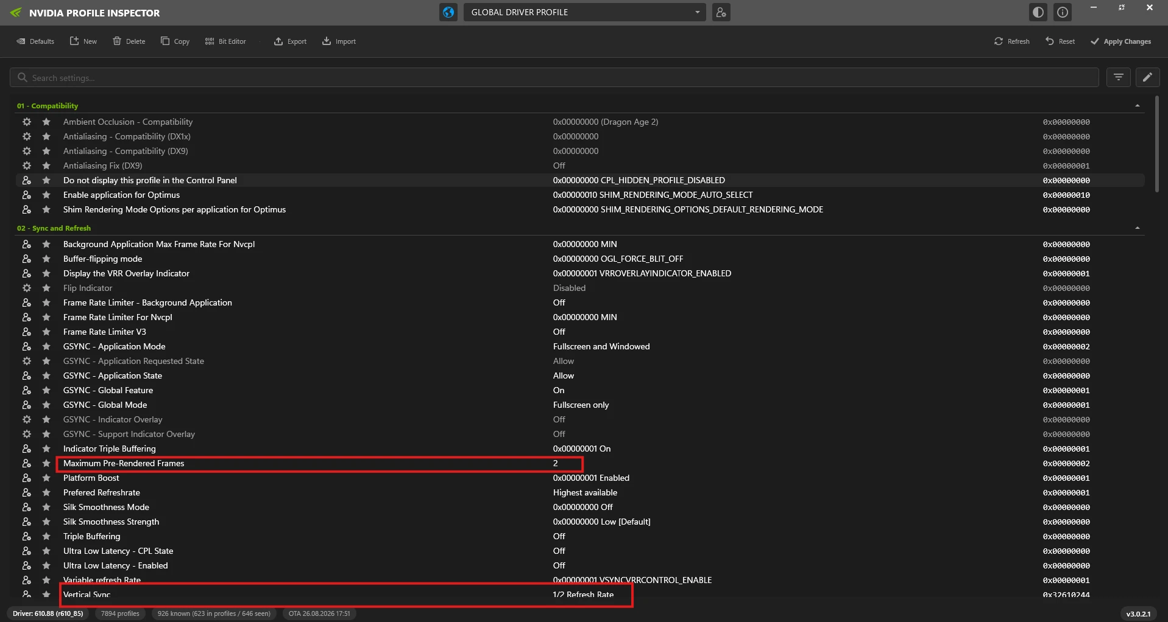Toggle favorite star for GSYNC - Global Mode

pyautogui.click(x=46, y=405)
